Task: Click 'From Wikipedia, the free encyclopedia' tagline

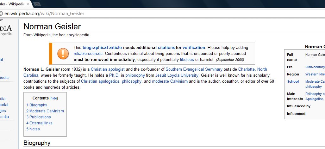Action: pyautogui.click(x=56, y=35)
